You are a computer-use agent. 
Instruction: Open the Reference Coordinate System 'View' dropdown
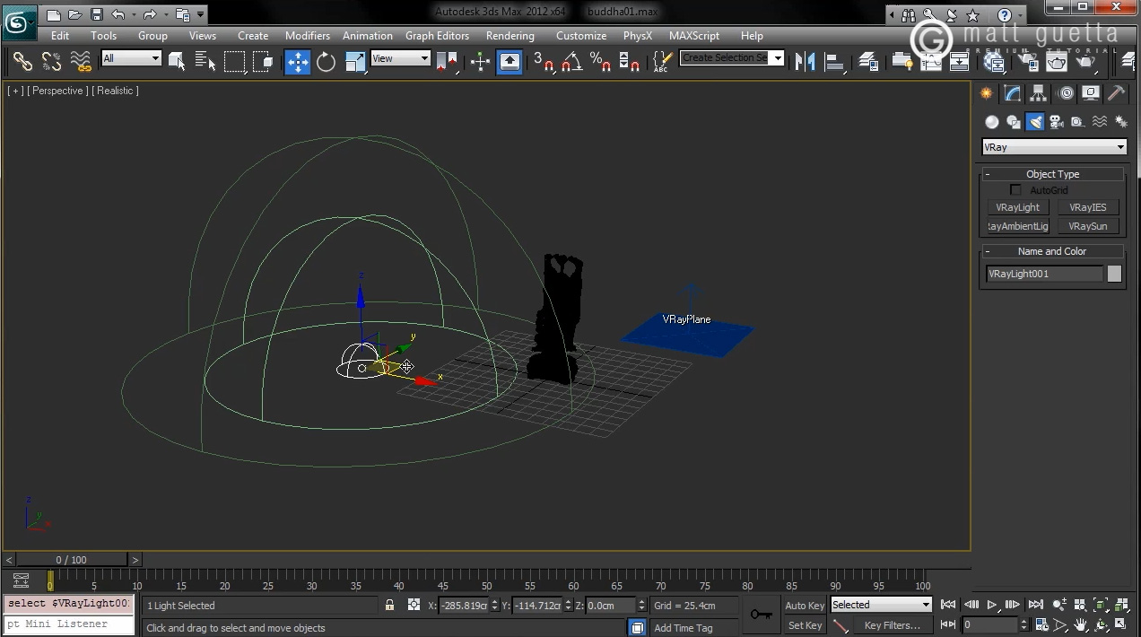coord(400,58)
